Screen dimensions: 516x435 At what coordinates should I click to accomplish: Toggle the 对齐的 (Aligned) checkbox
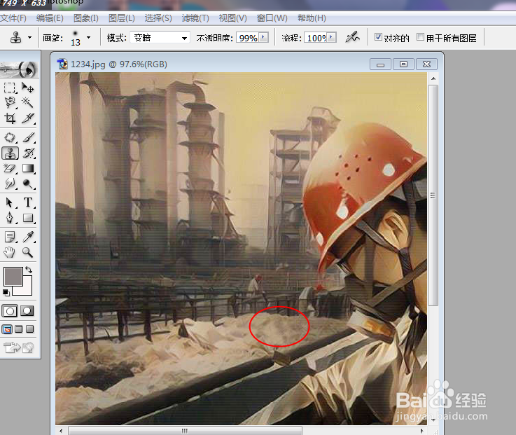coord(379,37)
